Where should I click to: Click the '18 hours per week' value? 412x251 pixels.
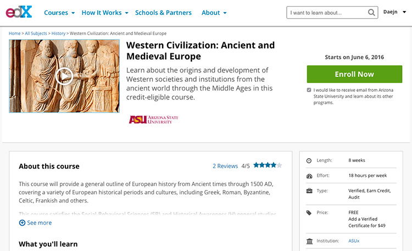(368, 175)
